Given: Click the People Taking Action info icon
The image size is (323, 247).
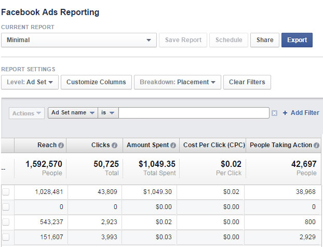Looking at the screenshot, I should click(x=316, y=145).
